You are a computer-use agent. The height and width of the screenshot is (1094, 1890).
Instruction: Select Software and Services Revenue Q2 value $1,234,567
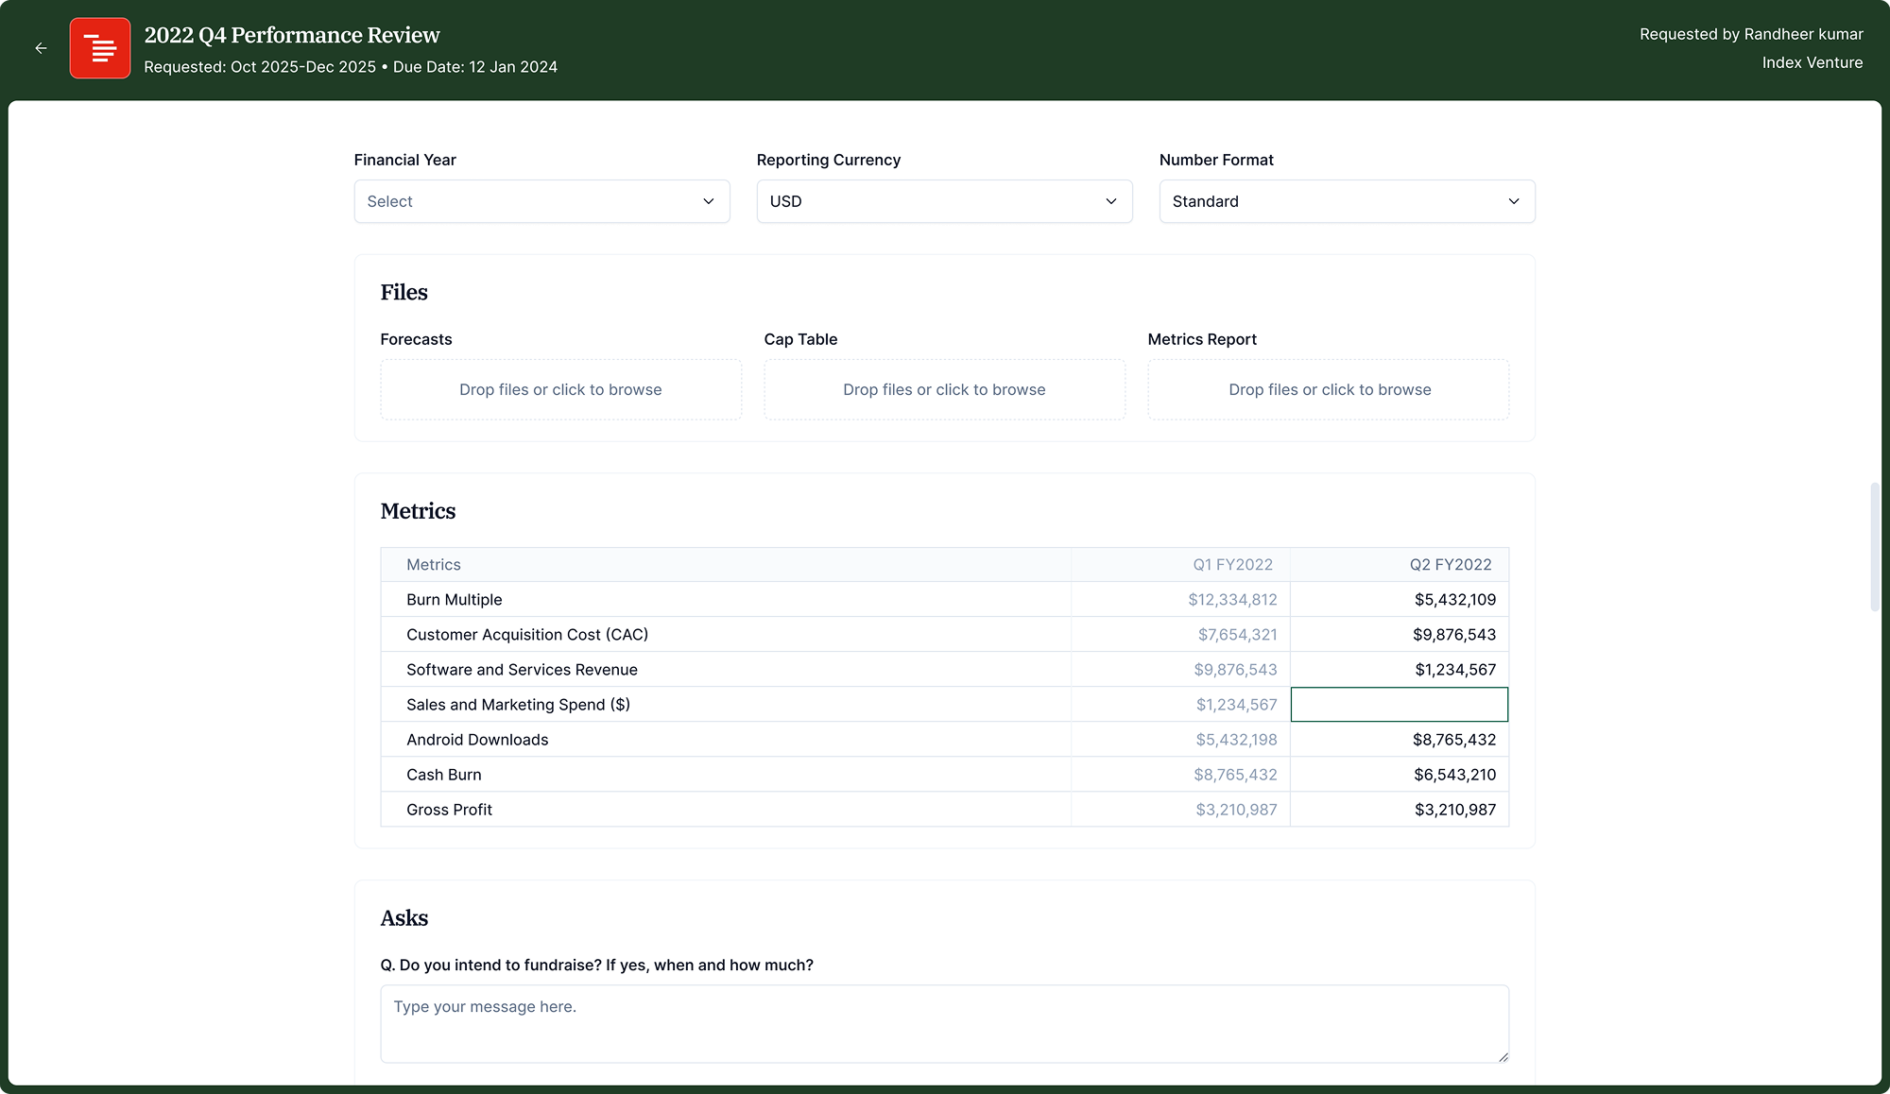point(1454,670)
